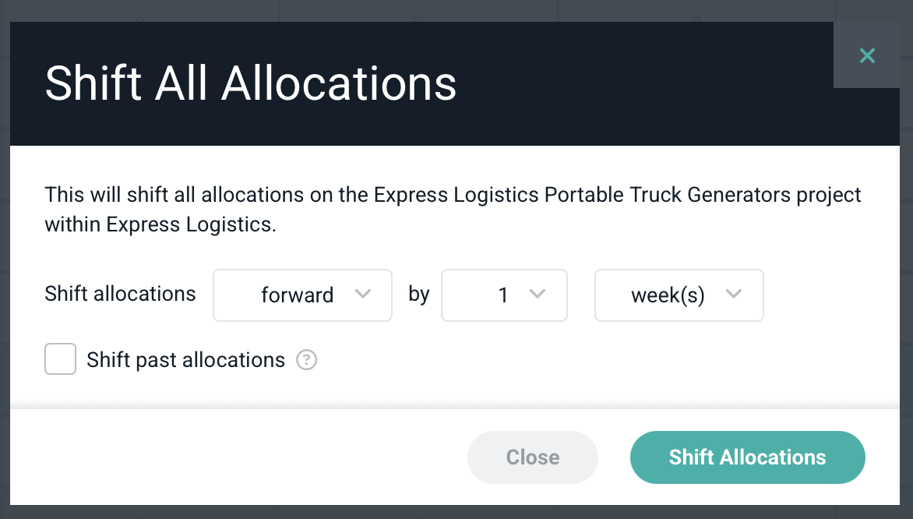Click the selected value 1 in the dropdown

[503, 295]
